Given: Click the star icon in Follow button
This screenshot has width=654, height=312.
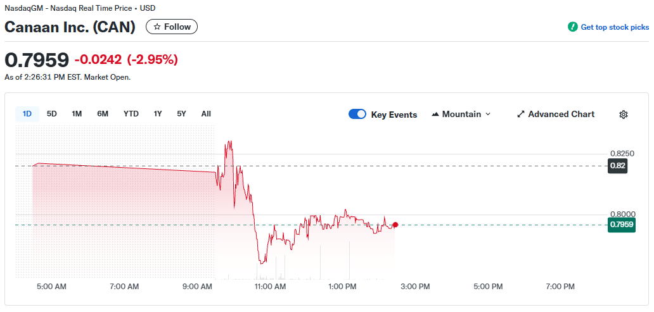Looking at the screenshot, I should click(157, 27).
